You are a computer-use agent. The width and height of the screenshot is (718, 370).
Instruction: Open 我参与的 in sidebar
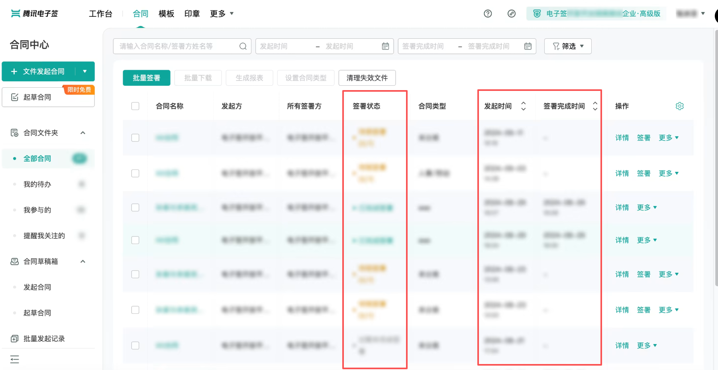tap(48, 210)
